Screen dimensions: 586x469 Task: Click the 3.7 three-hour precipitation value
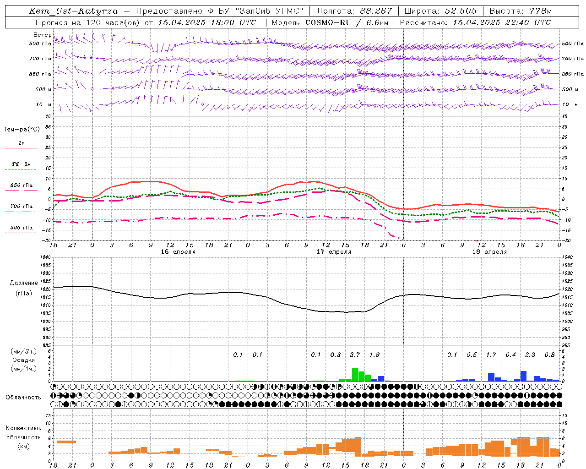coord(355,354)
